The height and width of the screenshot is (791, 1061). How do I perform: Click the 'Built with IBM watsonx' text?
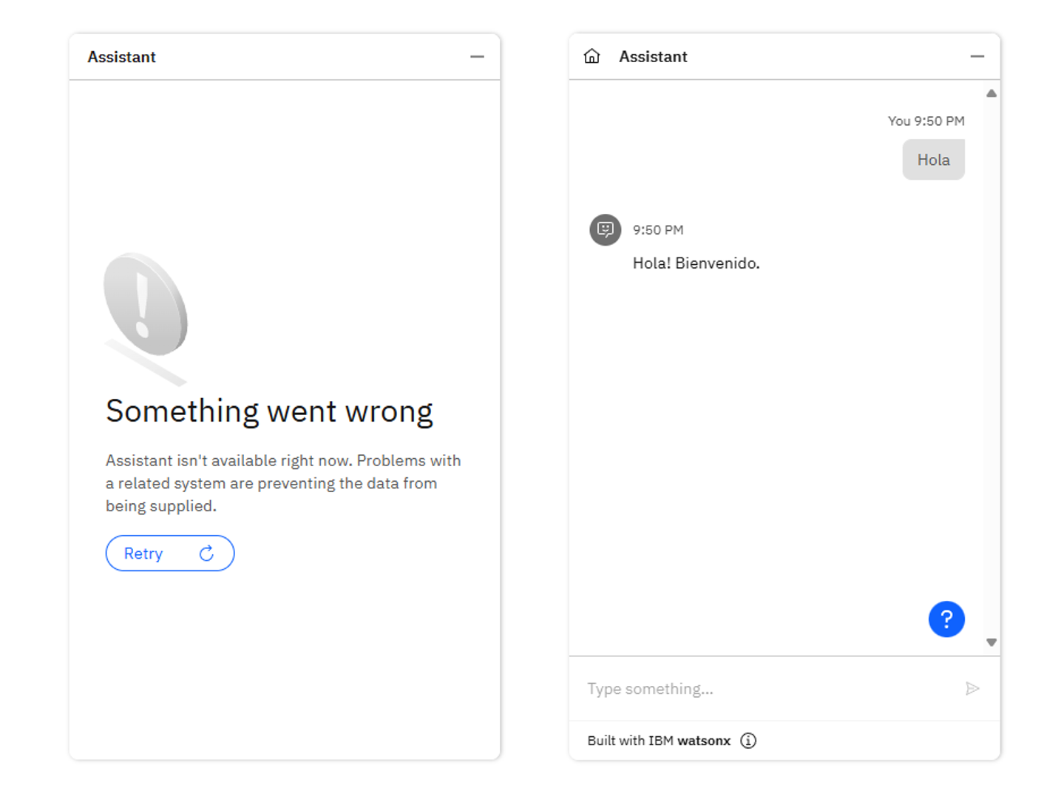click(x=658, y=741)
